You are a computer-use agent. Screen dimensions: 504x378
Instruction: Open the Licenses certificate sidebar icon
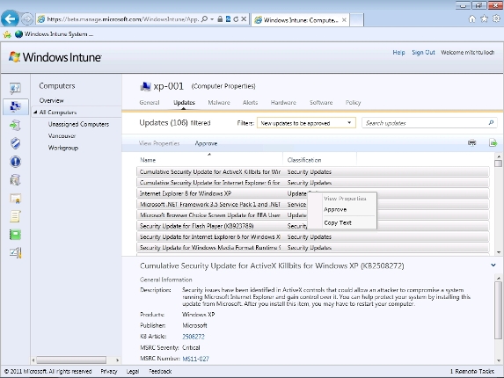coord(15,199)
